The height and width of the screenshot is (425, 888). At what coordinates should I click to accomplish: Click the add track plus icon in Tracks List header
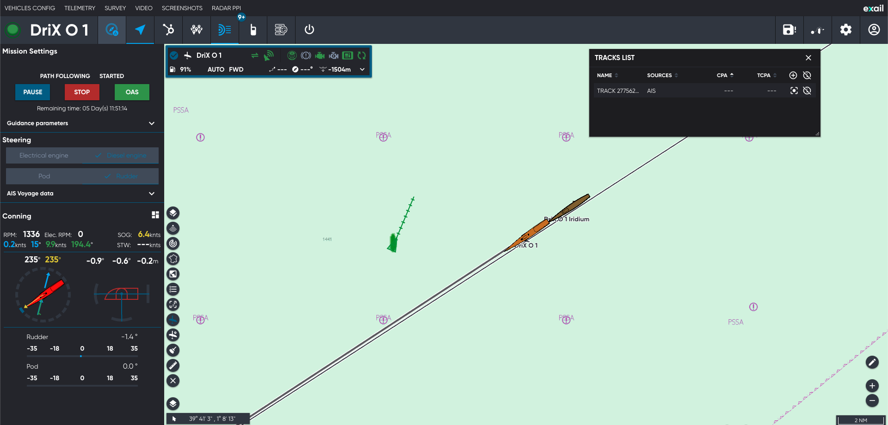coord(793,75)
